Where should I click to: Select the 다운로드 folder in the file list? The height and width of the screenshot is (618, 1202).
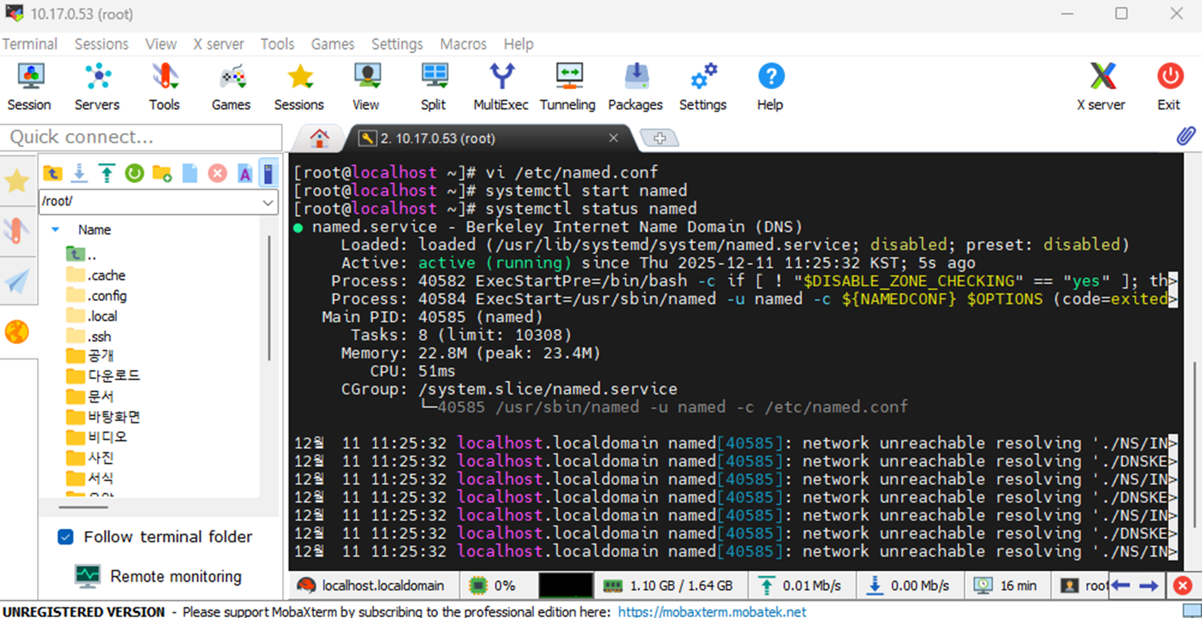tap(103, 376)
